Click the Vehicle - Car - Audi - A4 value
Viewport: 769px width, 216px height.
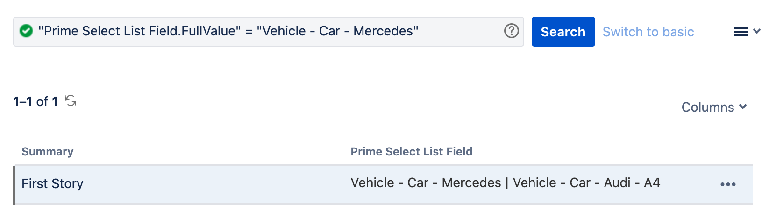point(586,183)
